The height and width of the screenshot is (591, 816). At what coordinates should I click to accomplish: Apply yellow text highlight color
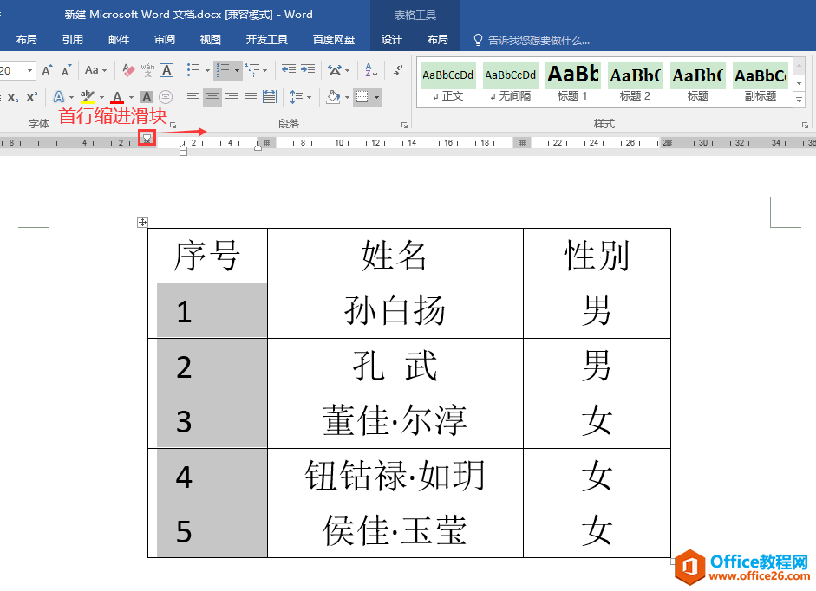[88, 97]
